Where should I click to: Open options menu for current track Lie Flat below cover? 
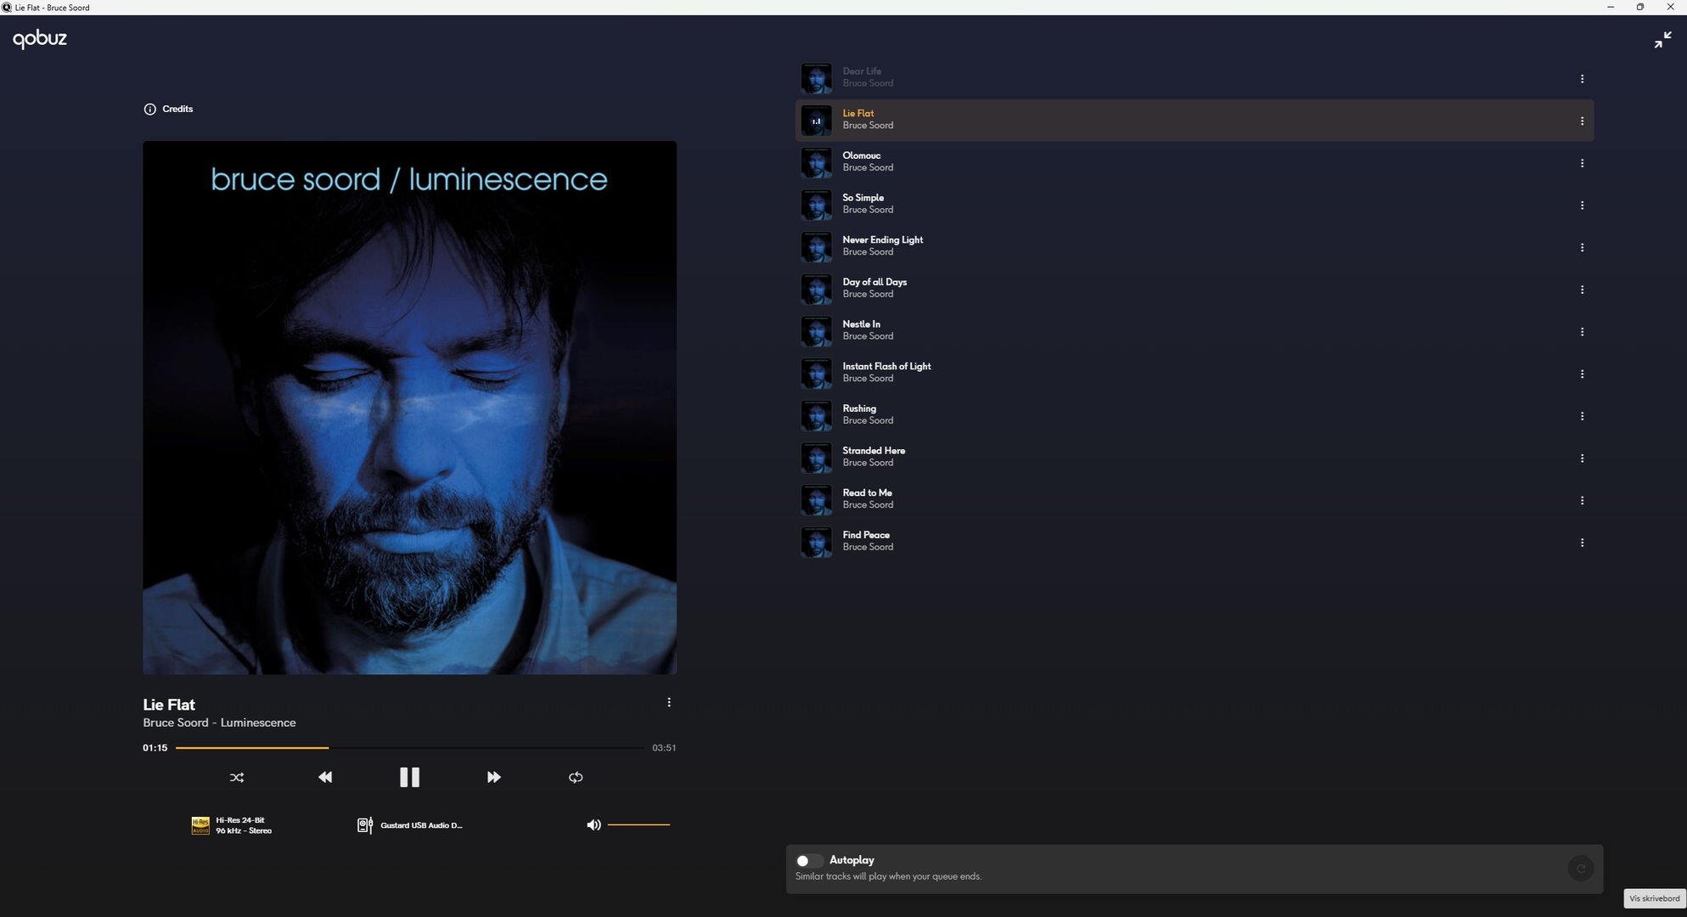[669, 702]
